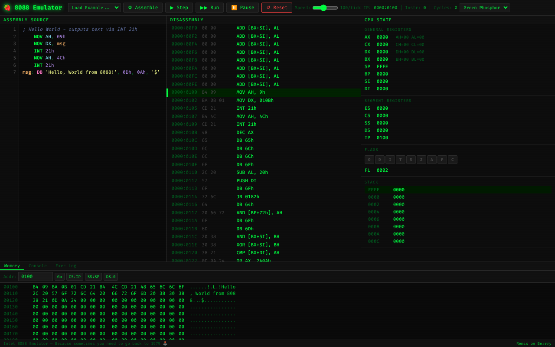This screenshot has width=555, height=347.
Task: Click the DS segment register value
Action: pyautogui.click(x=382, y=131)
